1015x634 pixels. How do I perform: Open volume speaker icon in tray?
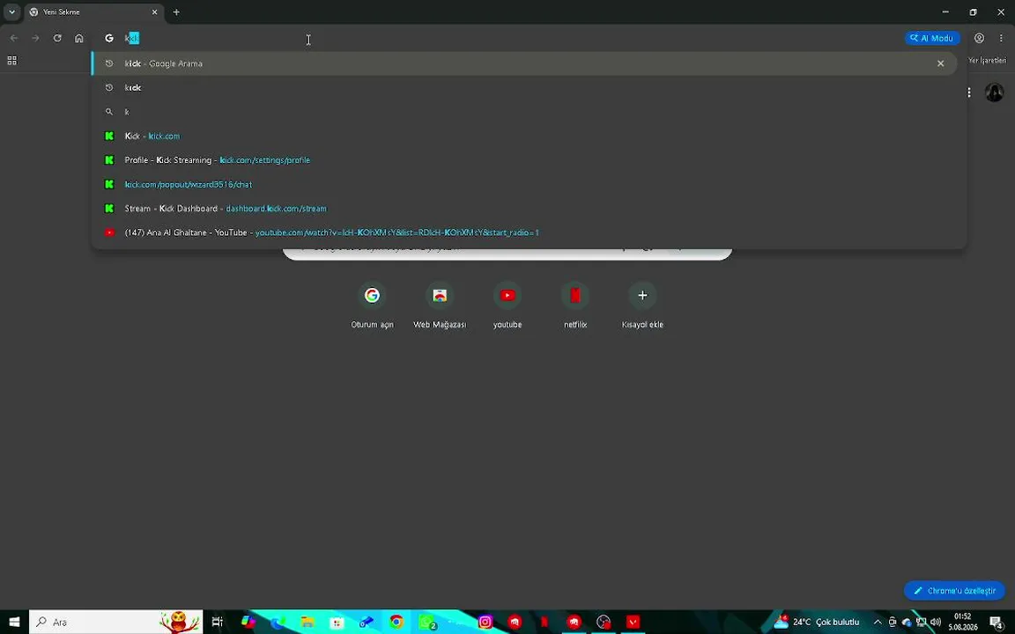click(x=936, y=622)
